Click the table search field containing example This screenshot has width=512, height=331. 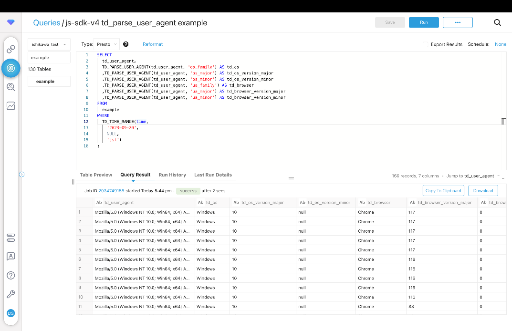tap(49, 58)
